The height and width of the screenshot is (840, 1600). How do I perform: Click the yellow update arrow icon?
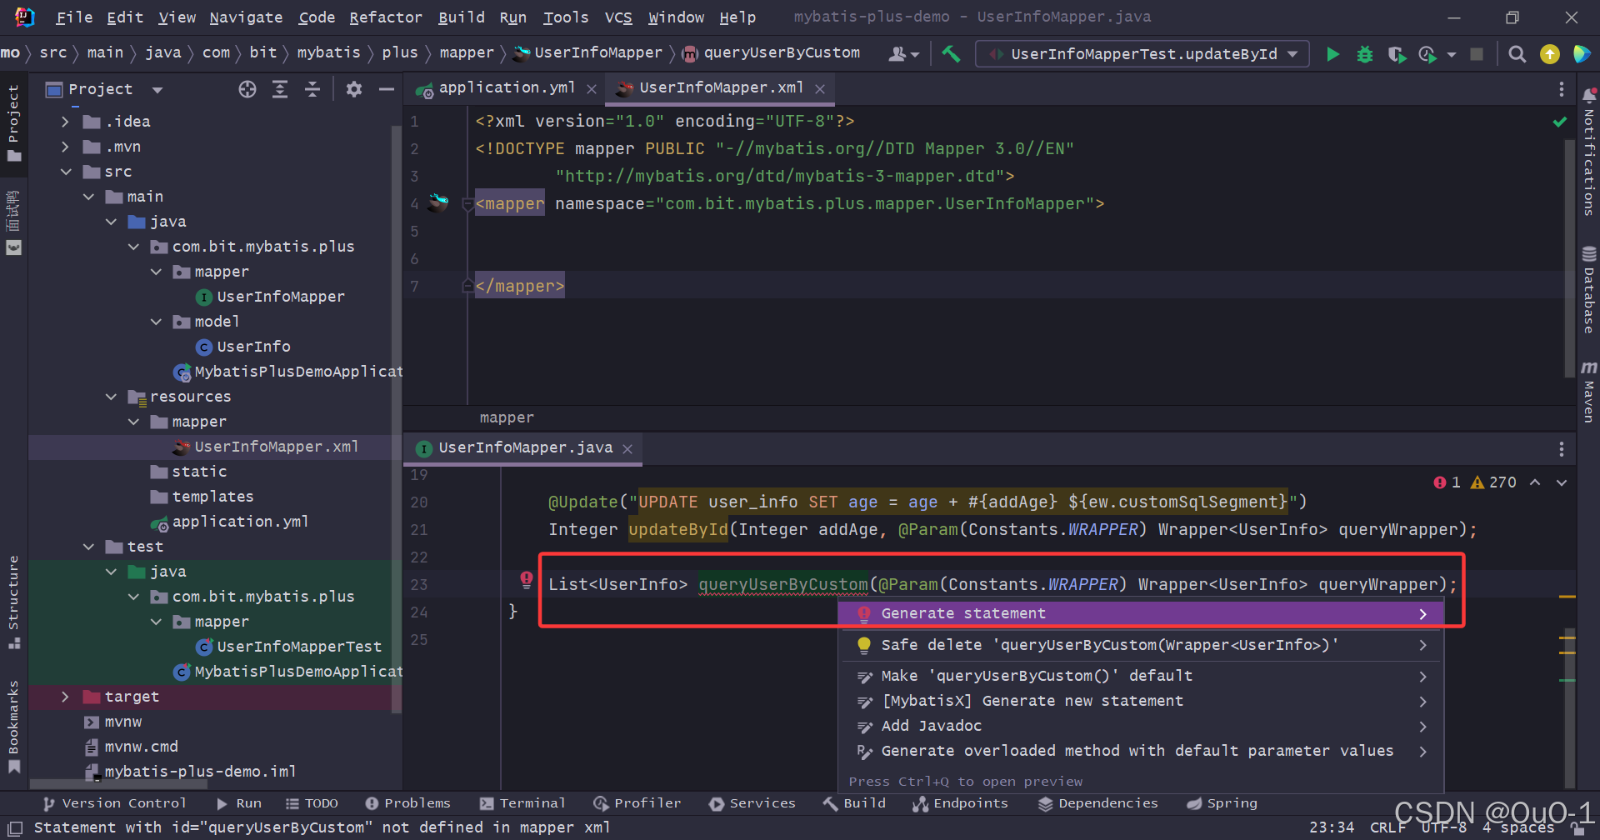click(x=1550, y=54)
